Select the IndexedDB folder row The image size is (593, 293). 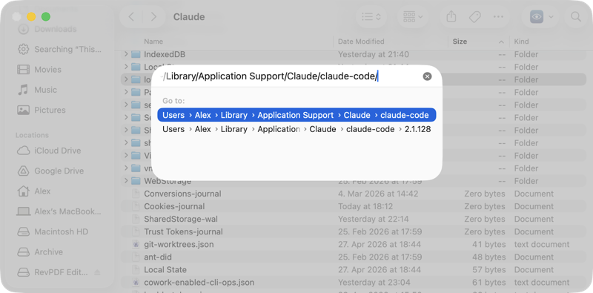[353, 54]
